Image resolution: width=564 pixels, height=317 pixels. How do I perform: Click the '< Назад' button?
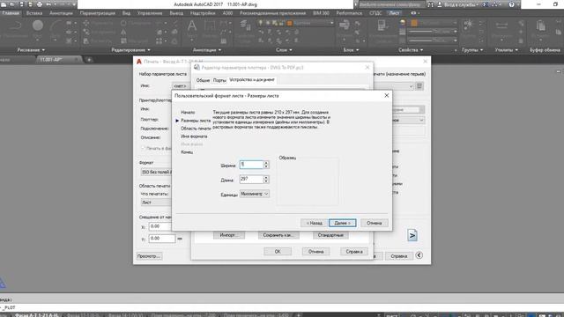click(x=314, y=223)
